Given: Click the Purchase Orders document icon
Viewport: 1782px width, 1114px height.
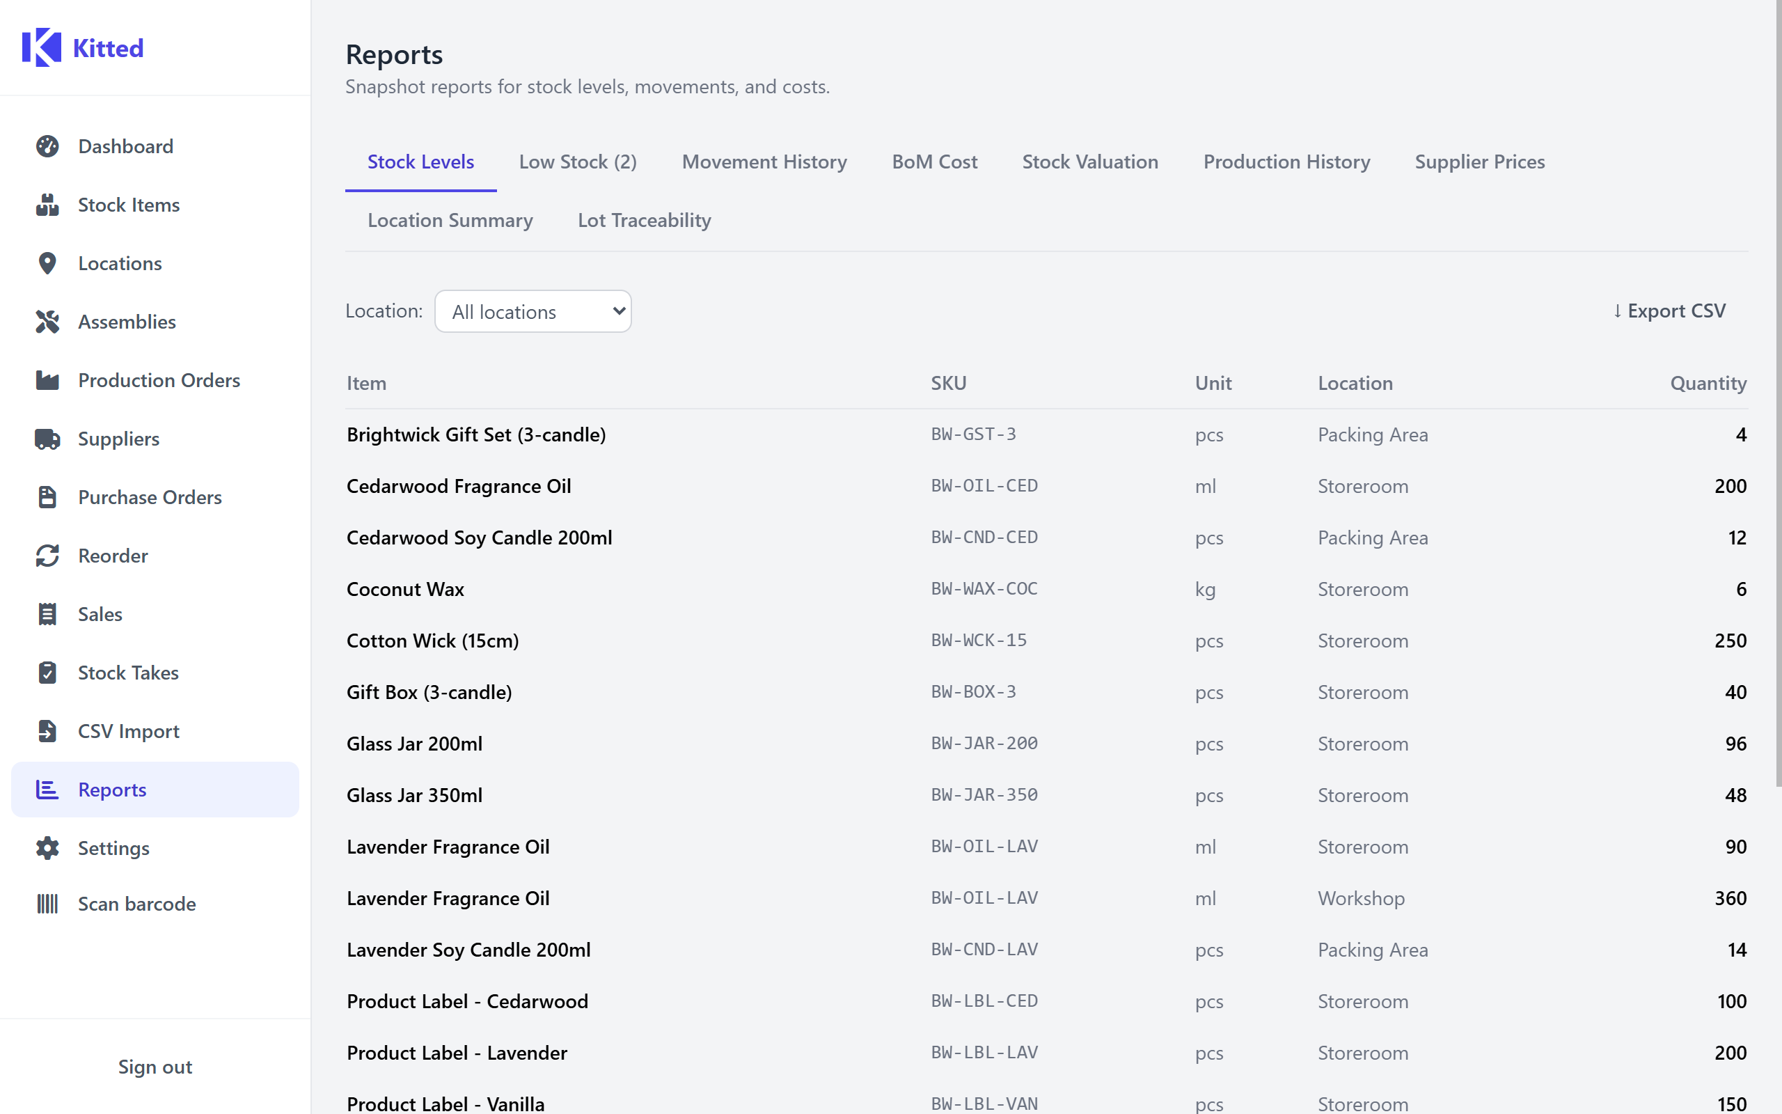Looking at the screenshot, I should 47,497.
